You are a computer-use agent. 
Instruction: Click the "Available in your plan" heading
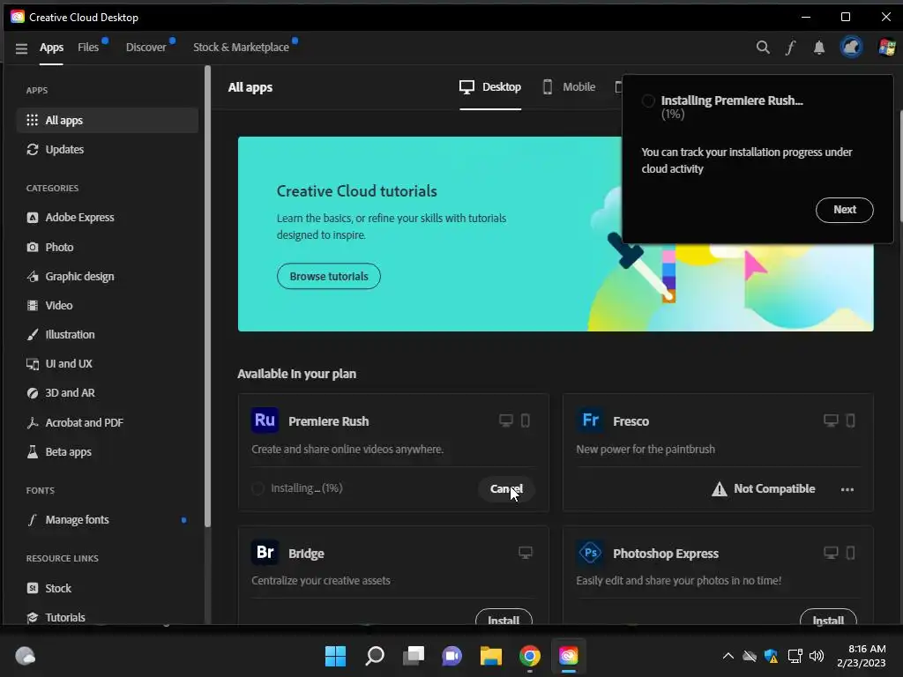[296, 374]
